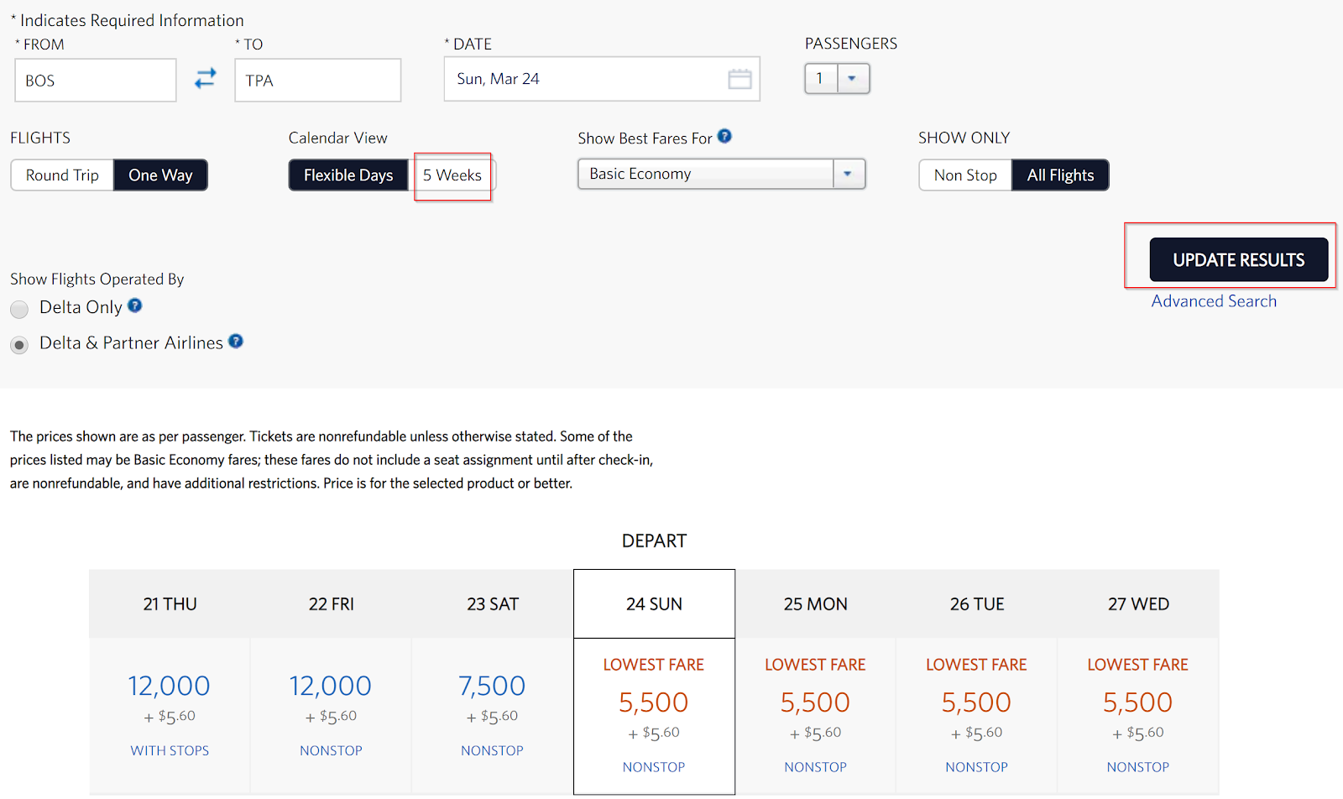This screenshot has height=799, width=1343.
Task: Click the FROM airport field containing BOS
Action: tap(96, 81)
